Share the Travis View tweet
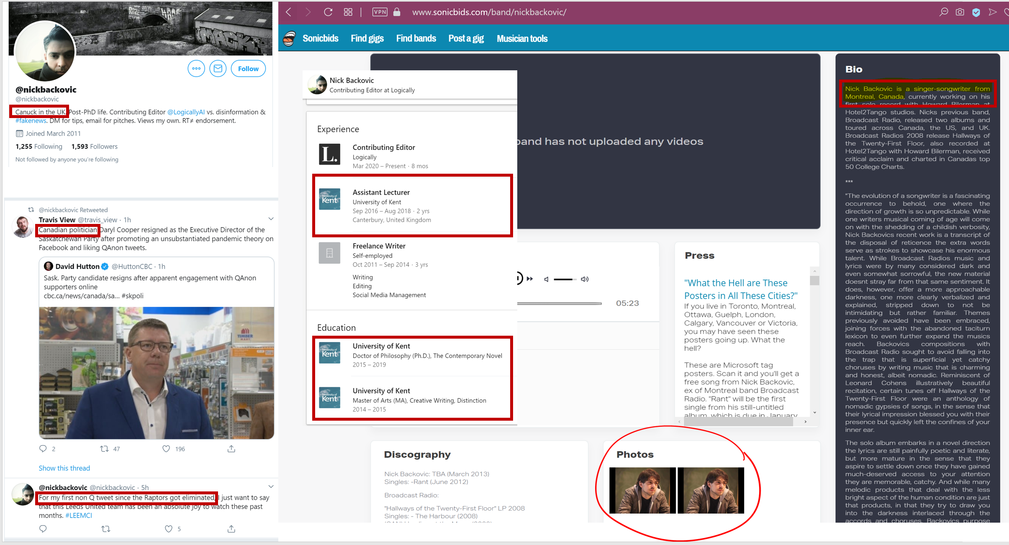The image size is (1009, 545). tap(231, 449)
